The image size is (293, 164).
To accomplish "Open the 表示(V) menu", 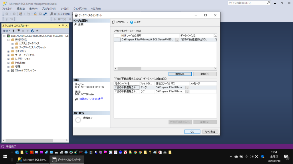I will 33,9.
